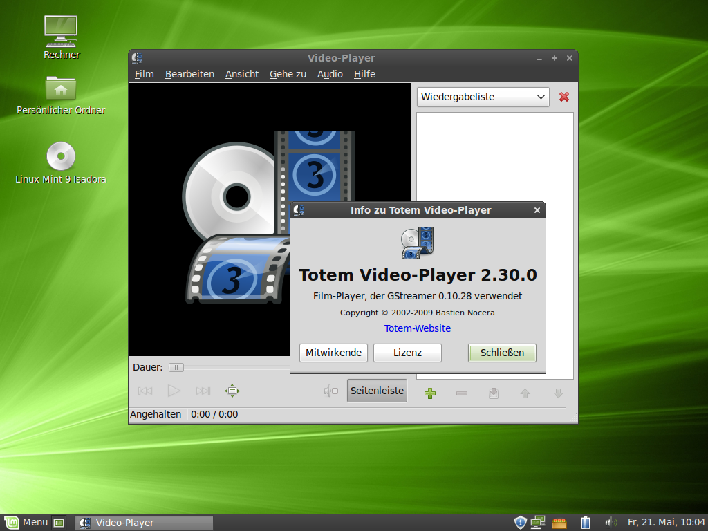Click the save playlist icon

click(x=493, y=393)
